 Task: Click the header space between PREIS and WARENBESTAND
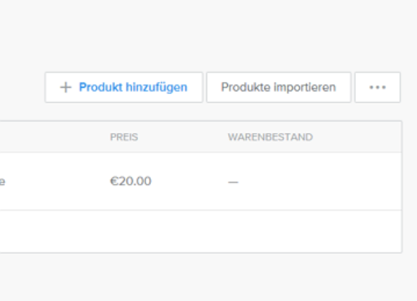tap(183, 137)
